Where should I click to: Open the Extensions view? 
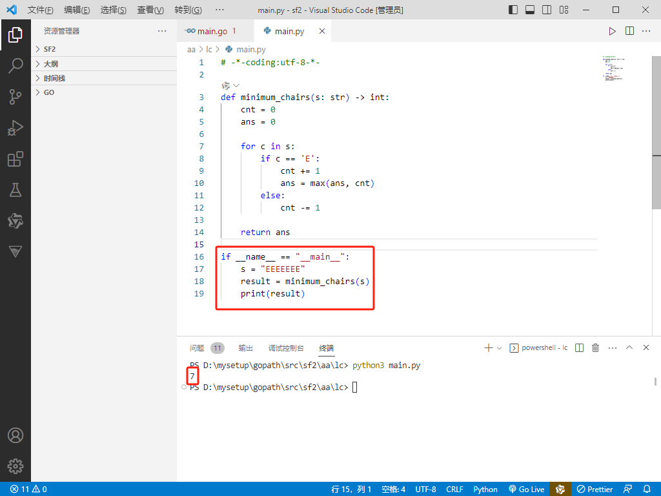[15, 159]
